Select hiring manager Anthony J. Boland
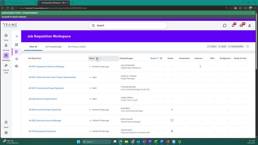 (129, 76)
